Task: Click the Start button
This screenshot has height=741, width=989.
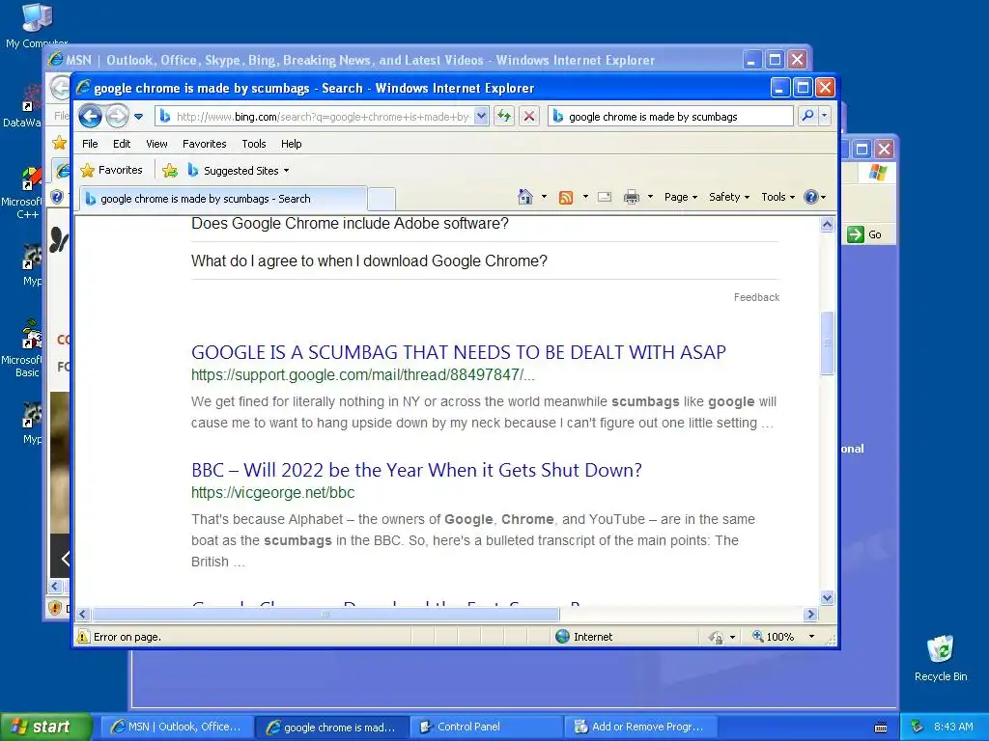Action: (45, 727)
